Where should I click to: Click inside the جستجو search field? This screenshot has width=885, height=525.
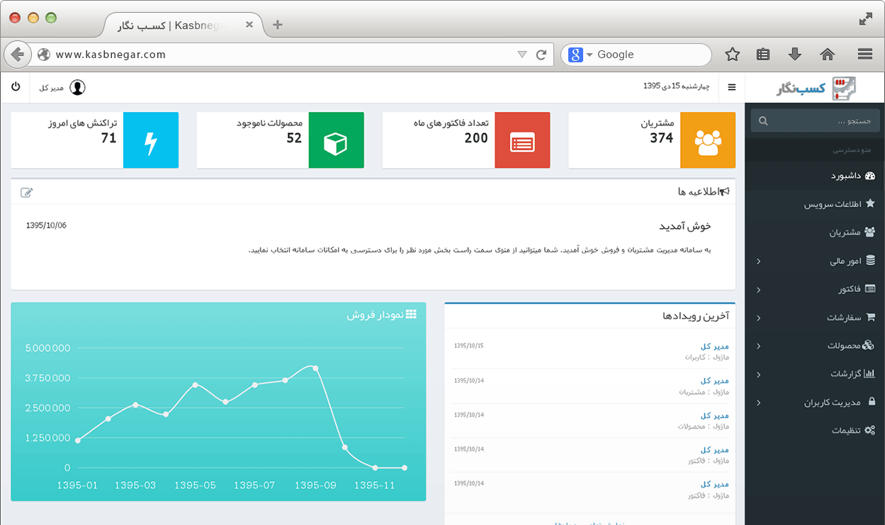tap(815, 120)
